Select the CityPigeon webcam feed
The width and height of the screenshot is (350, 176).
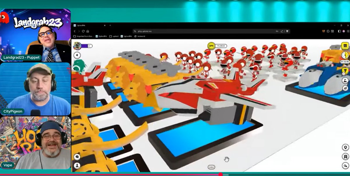[x=35, y=89]
